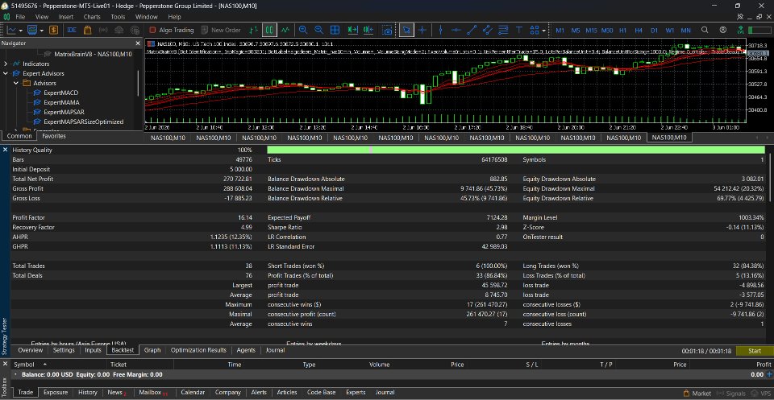Open Market from the status bar
This screenshot has height=400, width=774.
[x=697, y=393]
